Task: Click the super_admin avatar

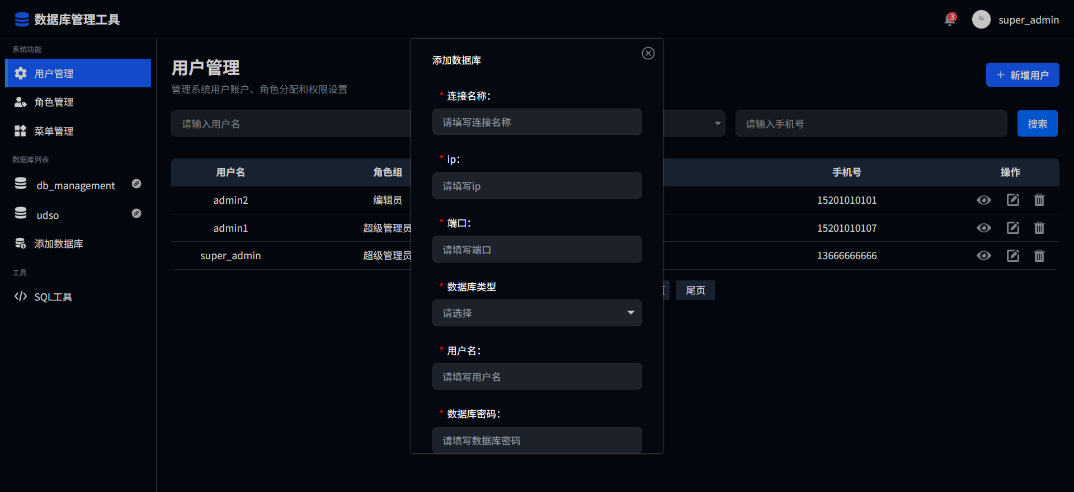Action: tap(981, 20)
